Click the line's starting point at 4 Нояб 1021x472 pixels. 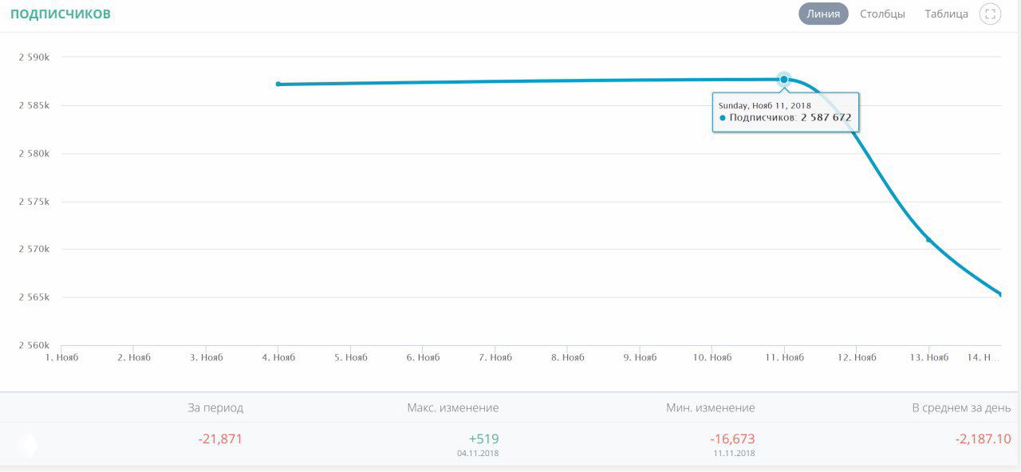coord(278,84)
